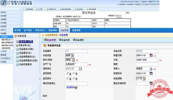Open 我的桌面 tab in background window
Screen dimensions: 173x100
click(x=29, y=9)
